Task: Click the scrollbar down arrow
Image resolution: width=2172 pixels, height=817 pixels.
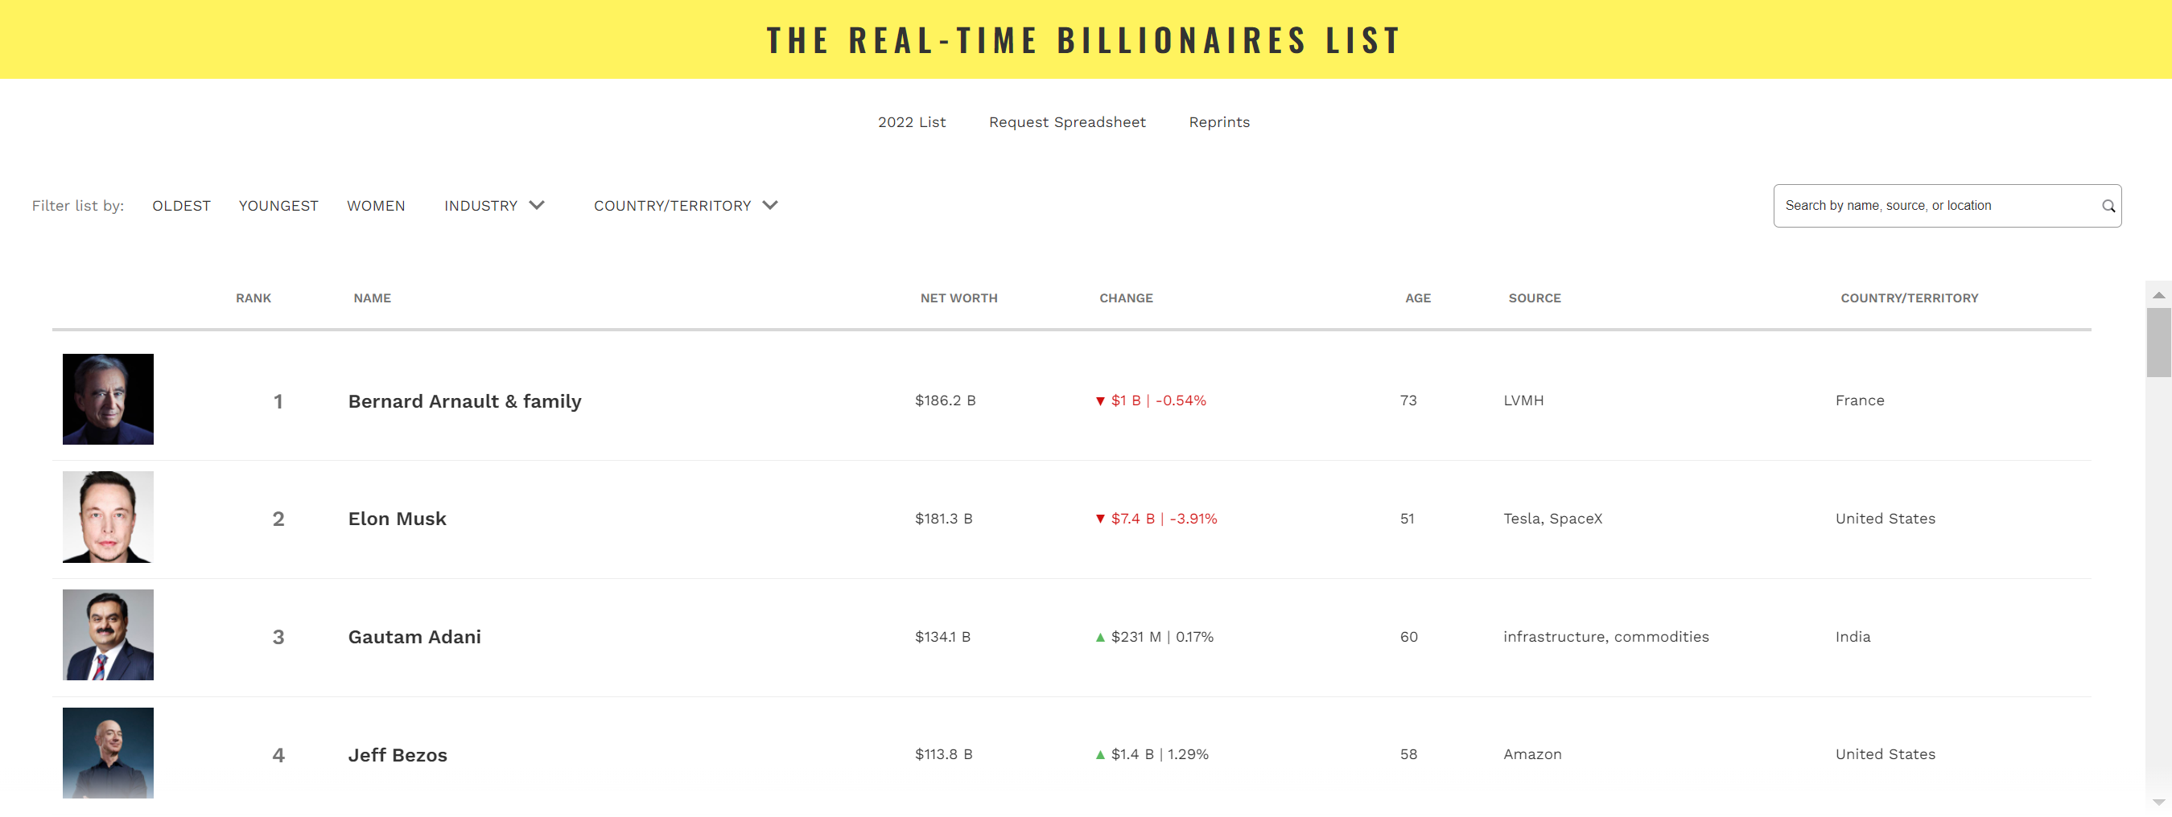Action: pyautogui.click(x=2158, y=802)
